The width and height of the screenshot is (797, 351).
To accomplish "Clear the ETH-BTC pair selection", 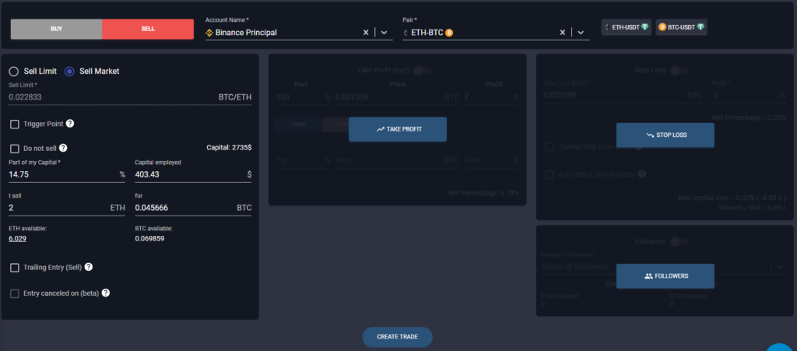I will (x=562, y=33).
